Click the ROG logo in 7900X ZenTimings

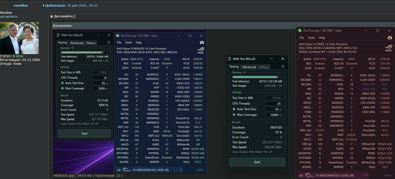click(x=389, y=48)
